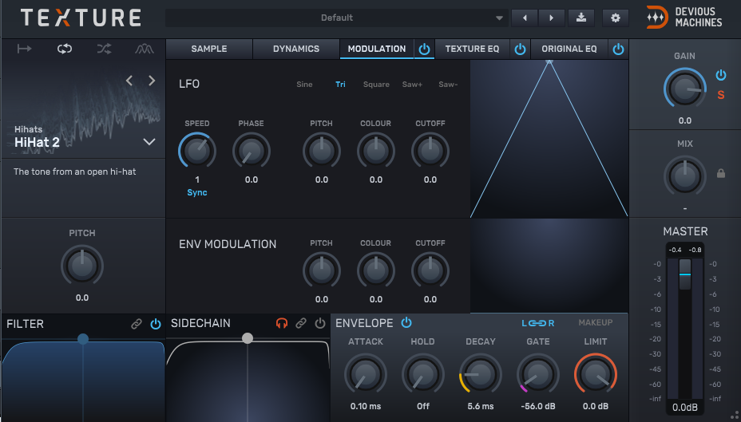Image resolution: width=741 pixels, height=422 pixels.
Task: Toggle the Envelope power button
Action: click(406, 323)
